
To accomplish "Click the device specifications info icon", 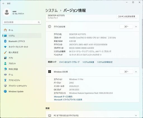I will [x=49, y=27].
